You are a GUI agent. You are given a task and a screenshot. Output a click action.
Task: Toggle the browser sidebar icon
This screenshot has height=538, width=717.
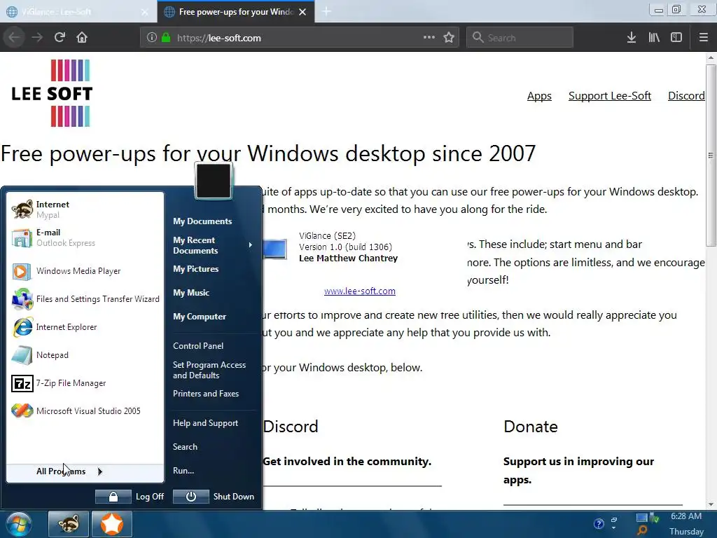pos(676,38)
